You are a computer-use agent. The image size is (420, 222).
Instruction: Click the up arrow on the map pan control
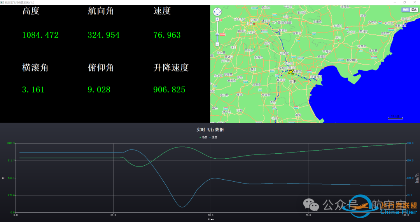tap(217, 9)
